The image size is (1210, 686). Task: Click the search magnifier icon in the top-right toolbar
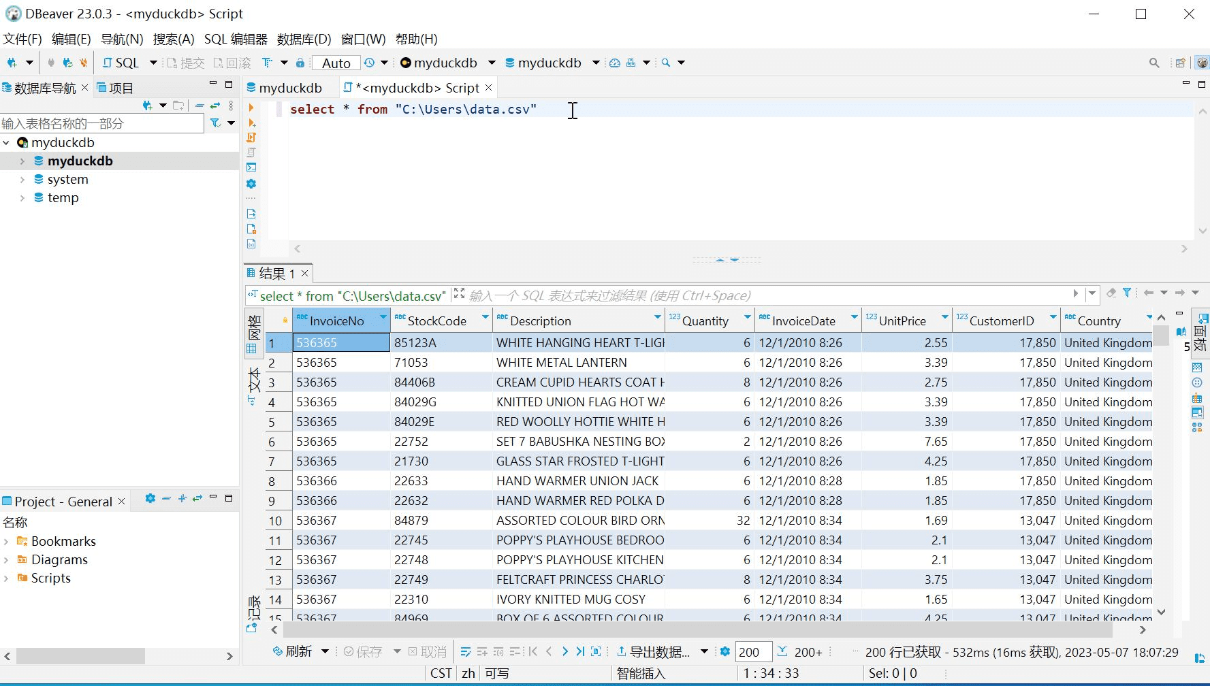pos(1154,63)
